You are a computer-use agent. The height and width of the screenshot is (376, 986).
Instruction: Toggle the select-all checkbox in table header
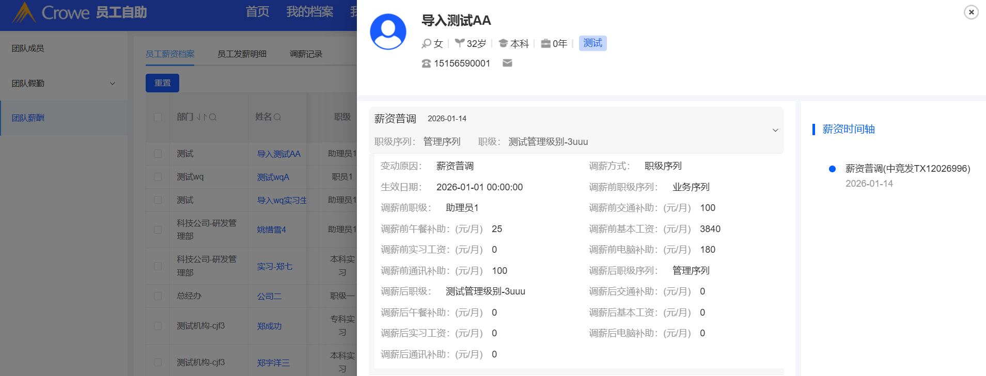[x=158, y=117]
